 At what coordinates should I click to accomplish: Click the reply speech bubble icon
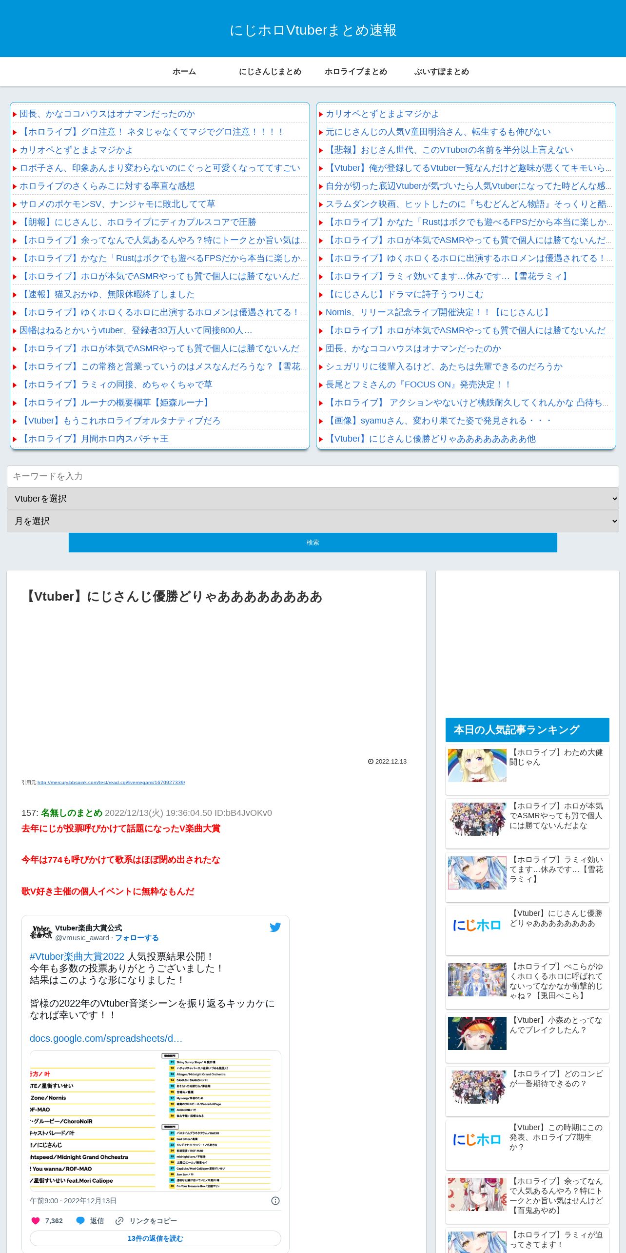click(x=80, y=1221)
